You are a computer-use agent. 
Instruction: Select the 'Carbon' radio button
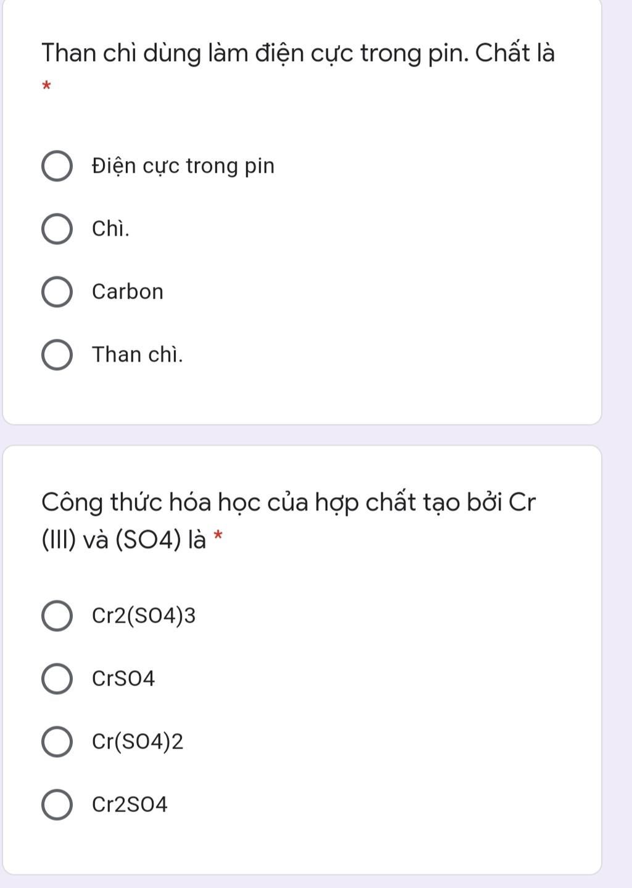[x=57, y=292]
